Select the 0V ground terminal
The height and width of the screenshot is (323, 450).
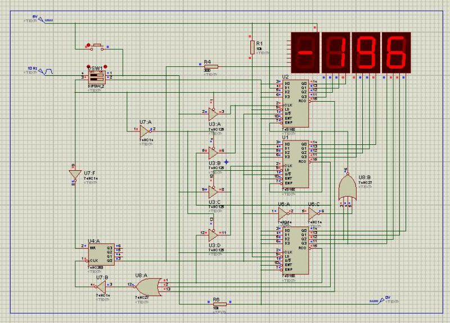point(381,301)
